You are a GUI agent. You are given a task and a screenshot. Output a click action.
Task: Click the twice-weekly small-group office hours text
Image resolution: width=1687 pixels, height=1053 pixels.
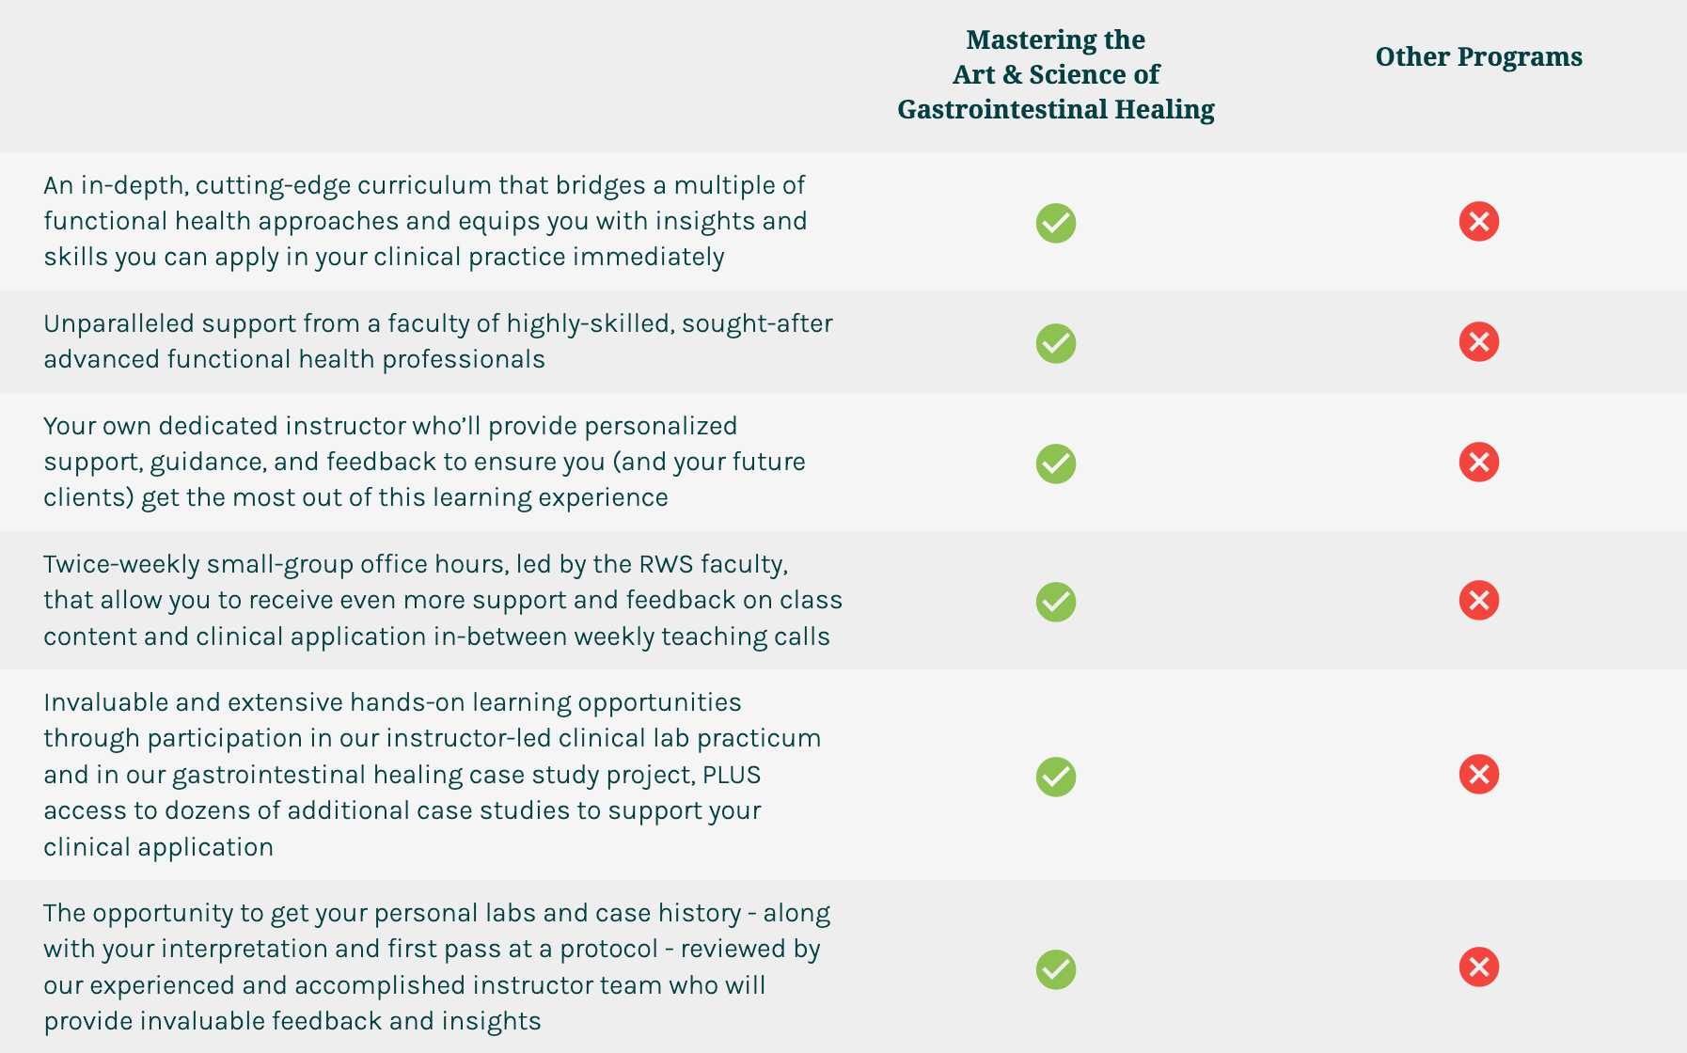(442, 600)
